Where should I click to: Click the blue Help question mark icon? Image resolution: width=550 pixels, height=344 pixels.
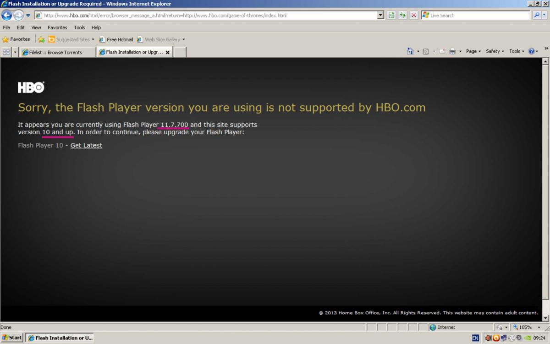tap(532, 51)
